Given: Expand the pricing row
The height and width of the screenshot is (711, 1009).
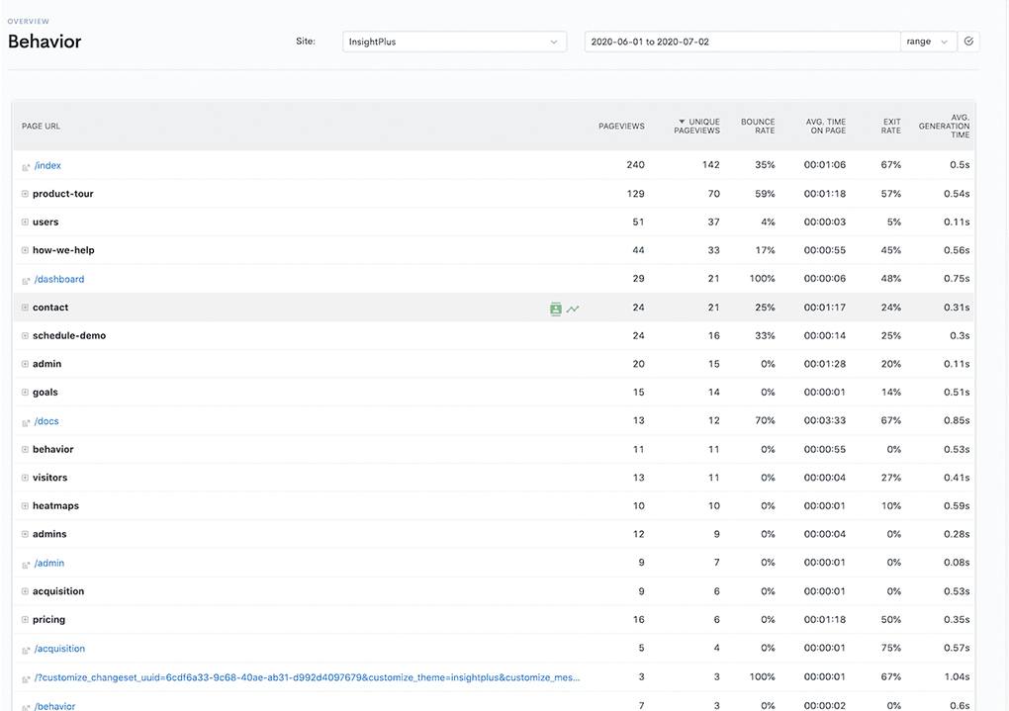Looking at the screenshot, I should [x=25, y=619].
